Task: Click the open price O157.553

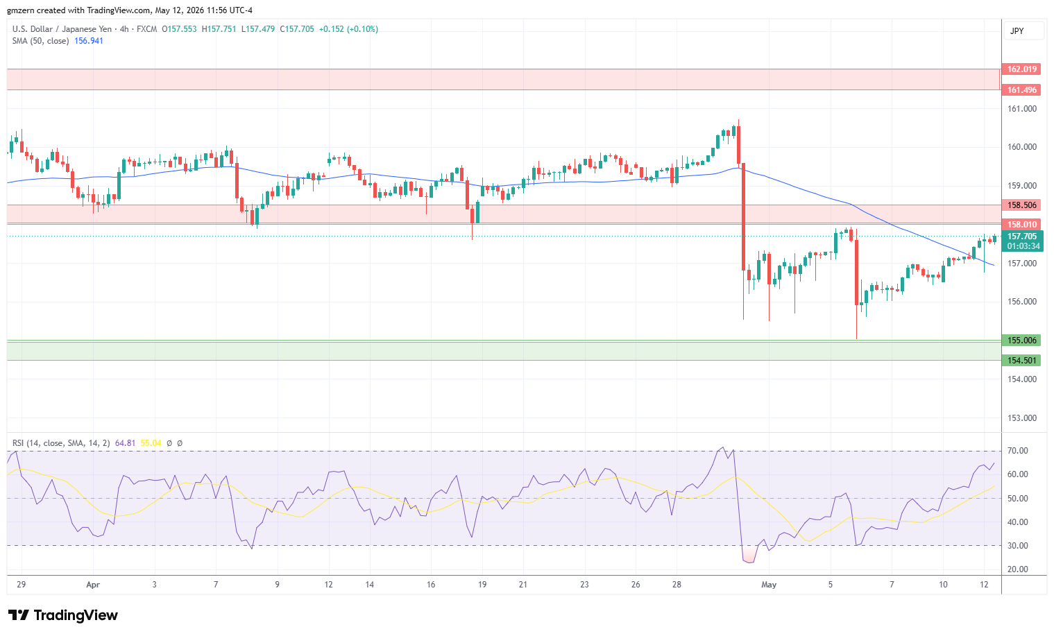Action: coord(179,29)
